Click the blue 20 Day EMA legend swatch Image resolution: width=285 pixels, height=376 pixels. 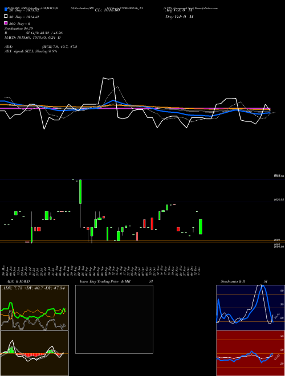[6, 10]
